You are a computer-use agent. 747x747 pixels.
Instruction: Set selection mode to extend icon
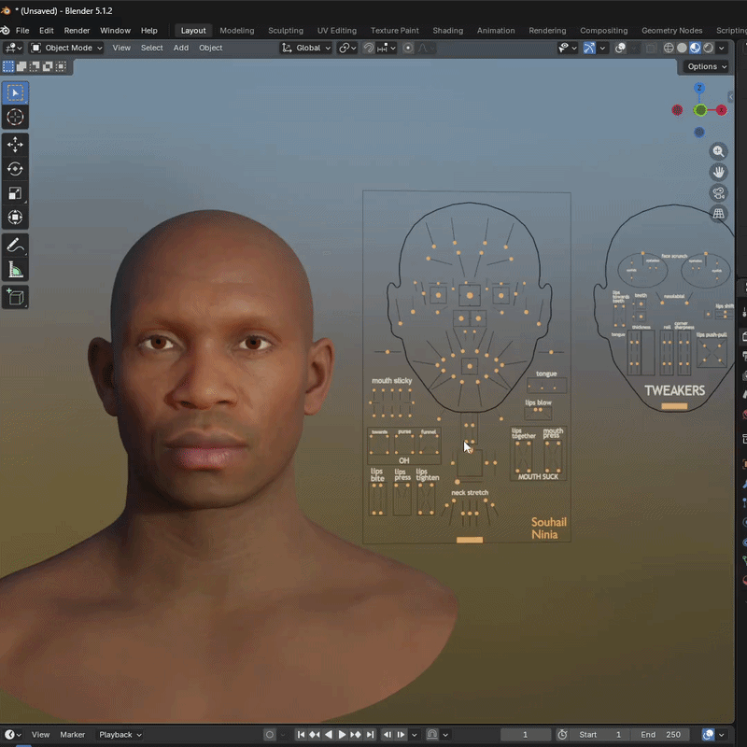click(x=21, y=66)
